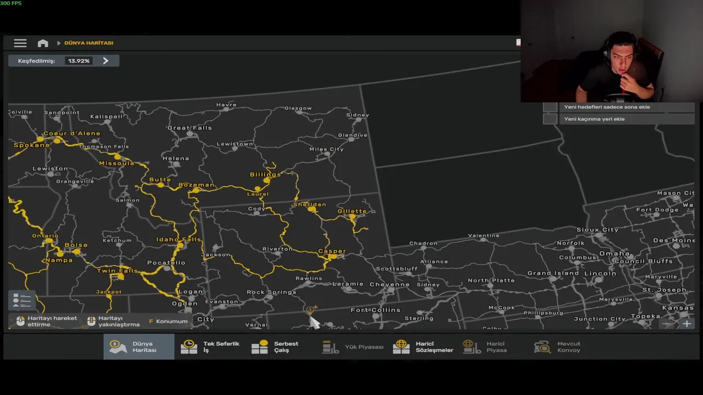Viewport: 703px width, 395px height.
Task: Click the Coeur d'Alene city label
Action: 72,133
